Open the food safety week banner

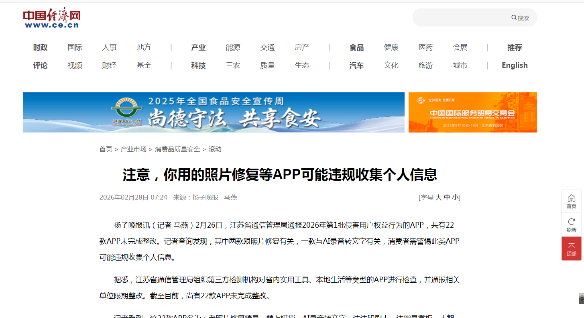coord(214,112)
